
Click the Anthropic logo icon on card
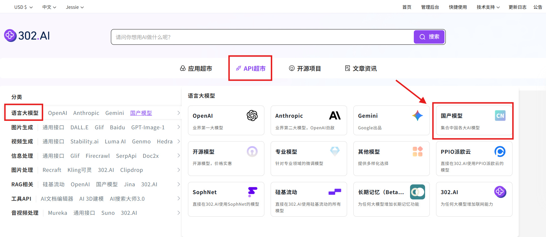pos(335,116)
